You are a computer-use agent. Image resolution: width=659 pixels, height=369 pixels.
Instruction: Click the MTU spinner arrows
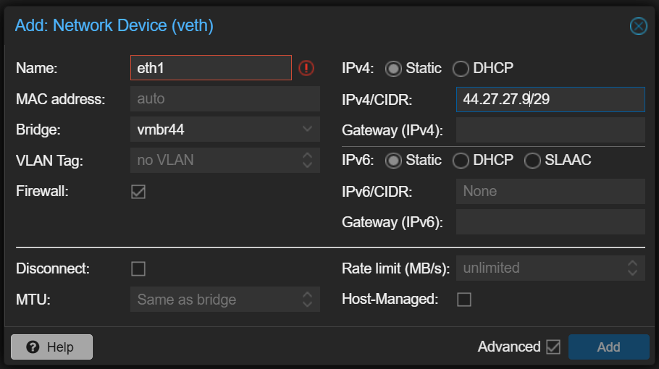pos(307,300)
